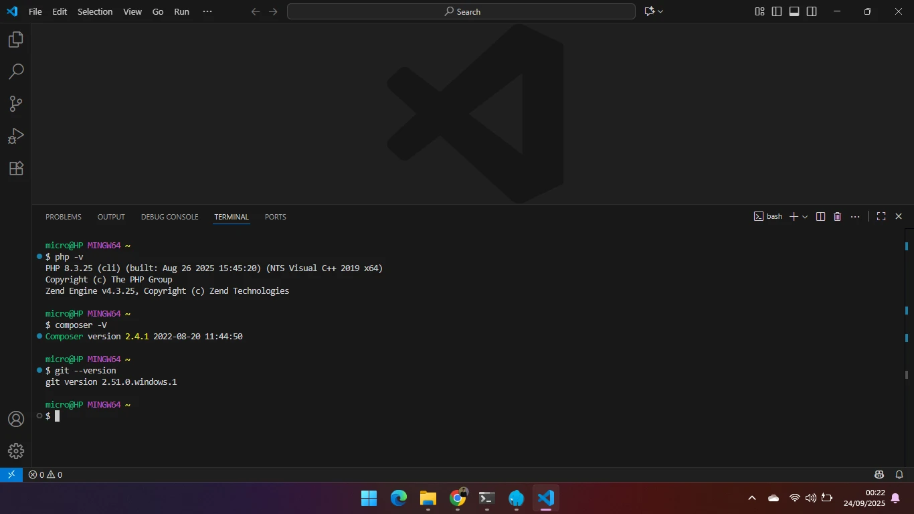
Task: Click errors and warnings count in status bar
Action: pyautogui.click(x=45, y=475)
